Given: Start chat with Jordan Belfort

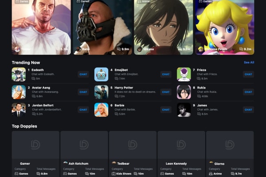Looking at the screenshot, I should 83,110.
